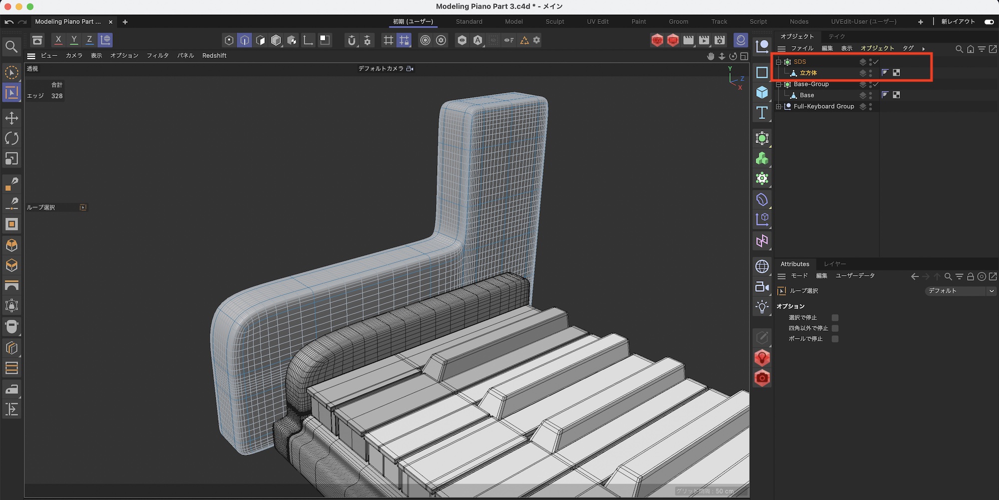The height and width of the screenshot is (500, 999).
Task: Click the Camera object icon
Action: pyautogui.click(x=762, y=287)
